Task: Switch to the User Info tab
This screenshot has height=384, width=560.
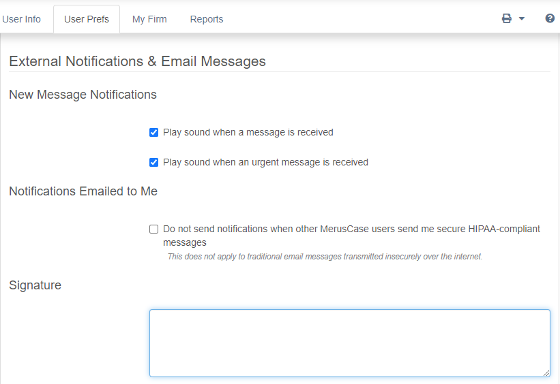Action: (21, 19)
